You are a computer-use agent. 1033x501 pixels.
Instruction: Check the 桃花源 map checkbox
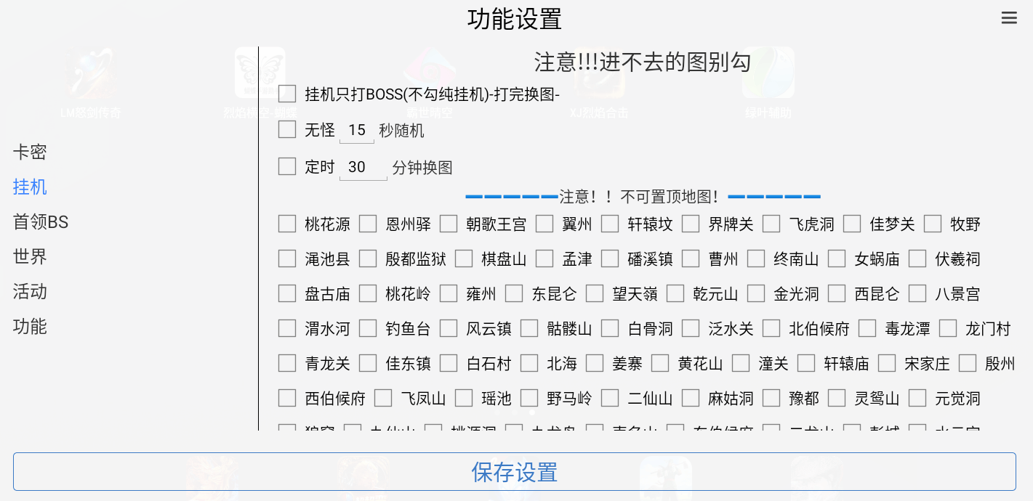[287, 224]
